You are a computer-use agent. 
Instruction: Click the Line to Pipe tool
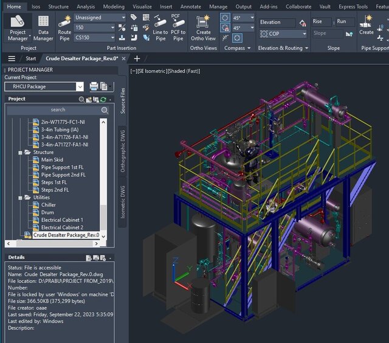[x=160, y=28]
